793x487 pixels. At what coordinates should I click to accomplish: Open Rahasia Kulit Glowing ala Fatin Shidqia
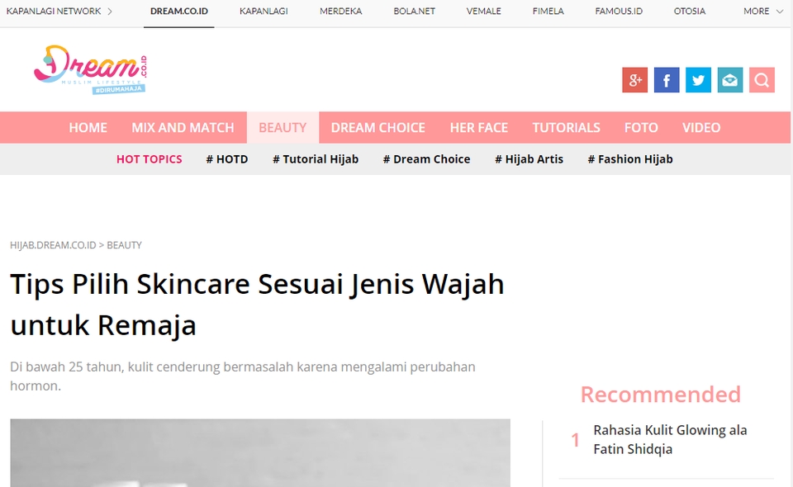tap(670, 439)
